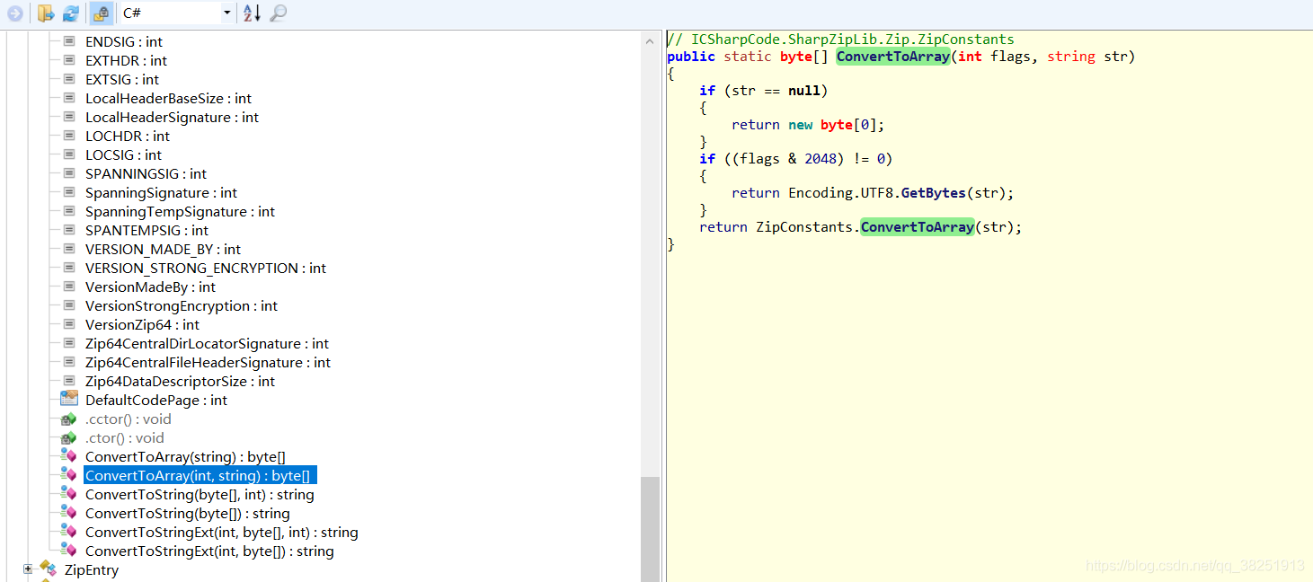Select ConvertToArray(string) : byte[] method
The height and width of the screenshot is (582, 1313).
coord(185,456)
